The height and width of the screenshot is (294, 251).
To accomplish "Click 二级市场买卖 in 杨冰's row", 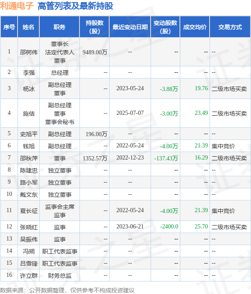I will (229, 89).
